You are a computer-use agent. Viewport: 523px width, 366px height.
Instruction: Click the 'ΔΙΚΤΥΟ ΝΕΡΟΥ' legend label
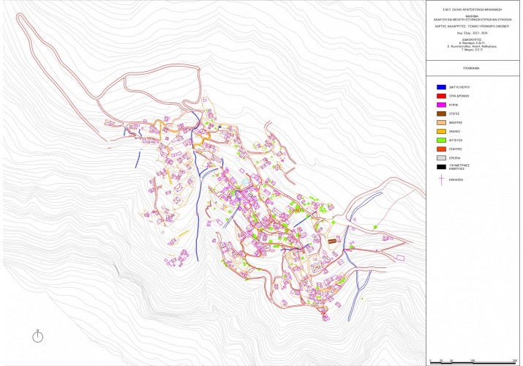click(459, 87)
